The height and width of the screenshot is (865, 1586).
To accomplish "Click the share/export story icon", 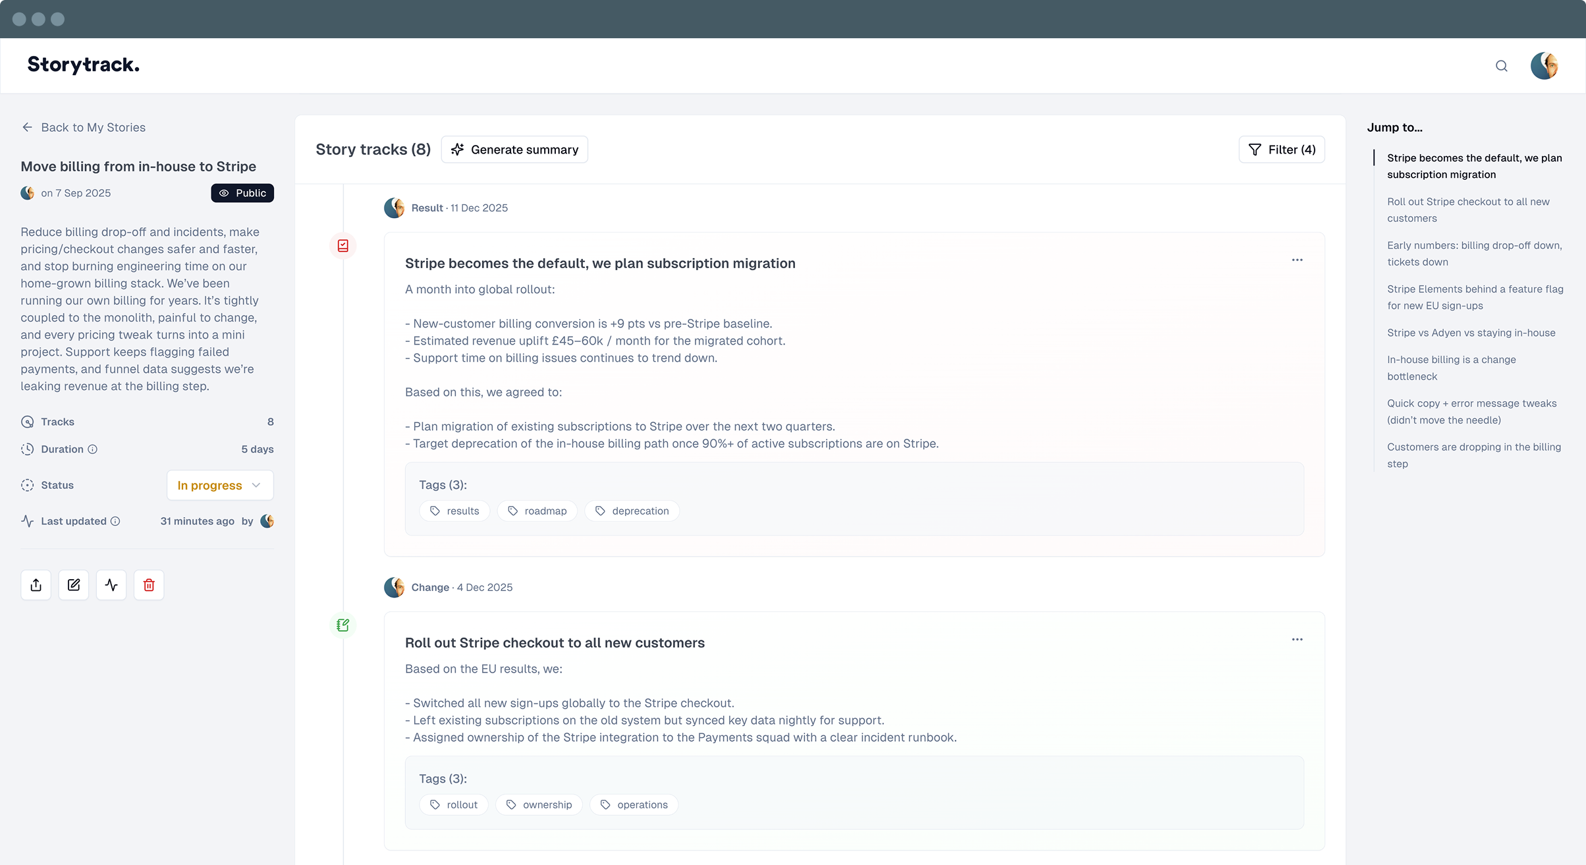I will click(x=36, y=584).
